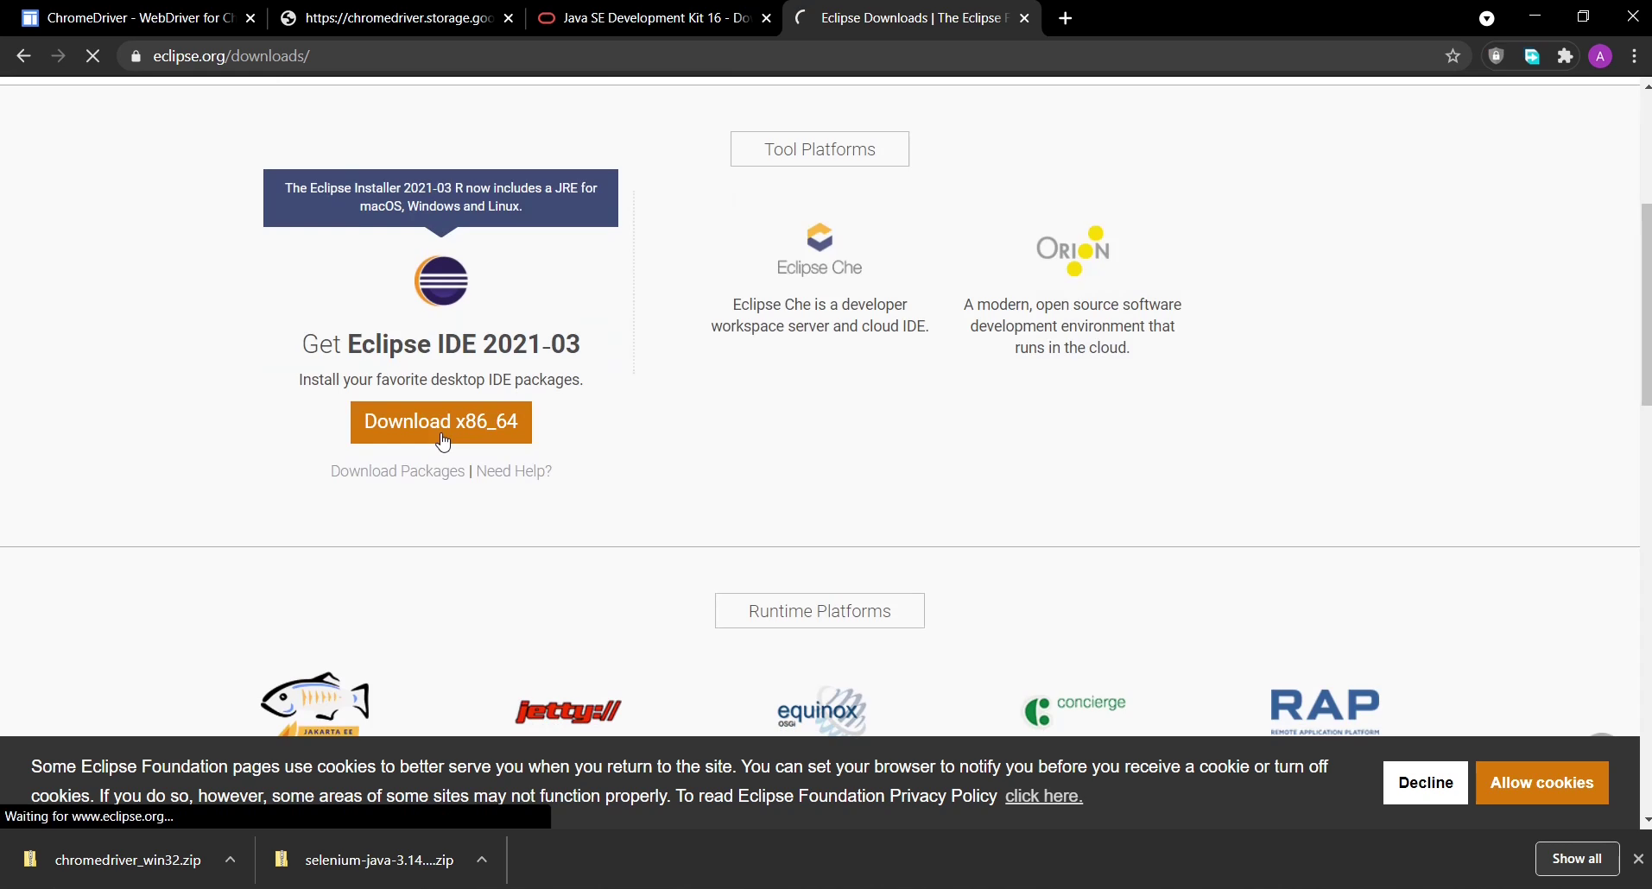Open the translate extension icon in toolbar
Image resolution: width=1652 pixels, height=889 pixels.
coord(1532,56)
